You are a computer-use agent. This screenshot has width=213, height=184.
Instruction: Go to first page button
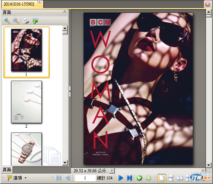point(59,178)
